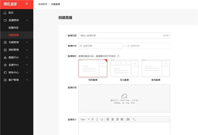
Task: Toggle italic in the editor toolbar
Action: tap(97, 119)
